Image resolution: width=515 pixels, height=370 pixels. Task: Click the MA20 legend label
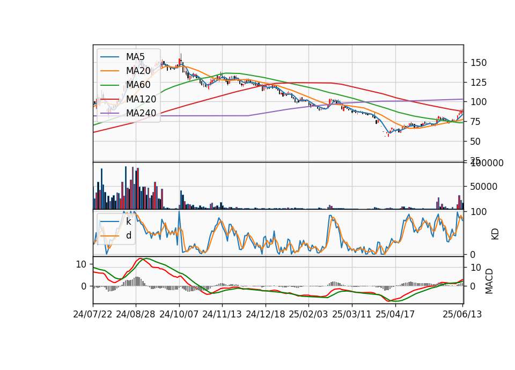[138, 71]
